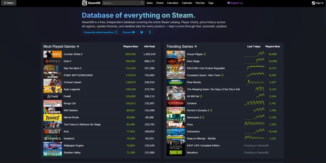Screen dimensions: 326x163
Task: Open the hamburger Menu button
Action: tap(9, 3)
